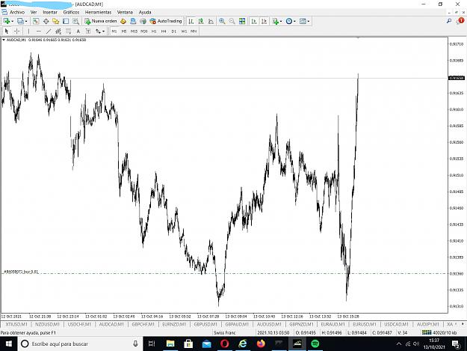Image resolution: width=467 pixels, height=351 pixels.
Task: Open the Gráficos menu
Action: click(x=71, y=12)
